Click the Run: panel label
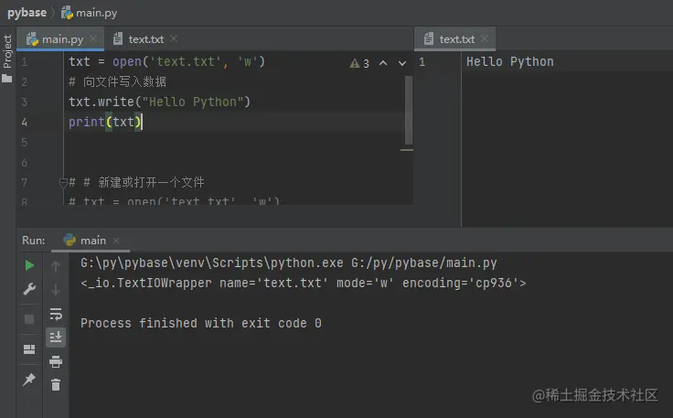673x418 pixels. 34,241
